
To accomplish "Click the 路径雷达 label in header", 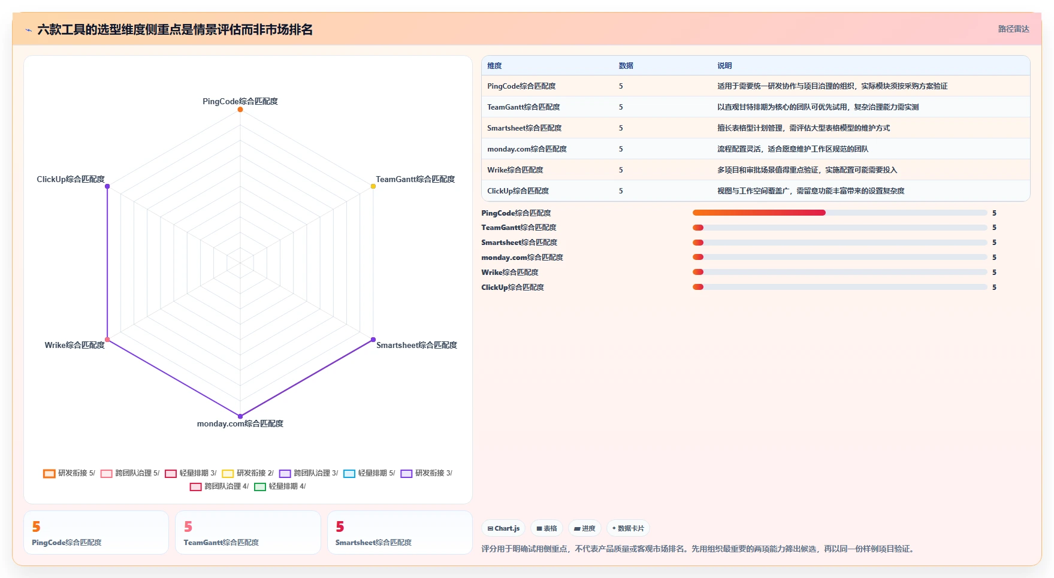I will (x=1013, y=29).
